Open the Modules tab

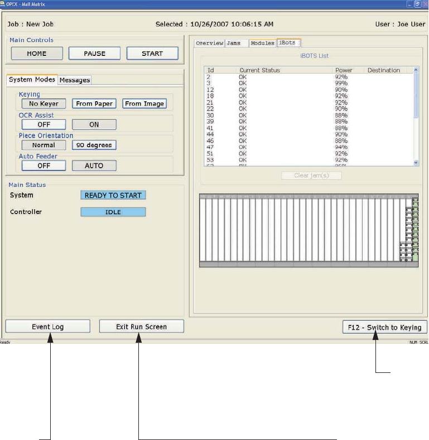[x=262, y=43]
